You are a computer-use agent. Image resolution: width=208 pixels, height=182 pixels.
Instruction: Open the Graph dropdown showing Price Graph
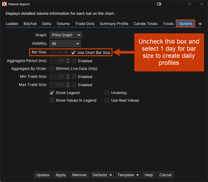[x=66, y=35]
